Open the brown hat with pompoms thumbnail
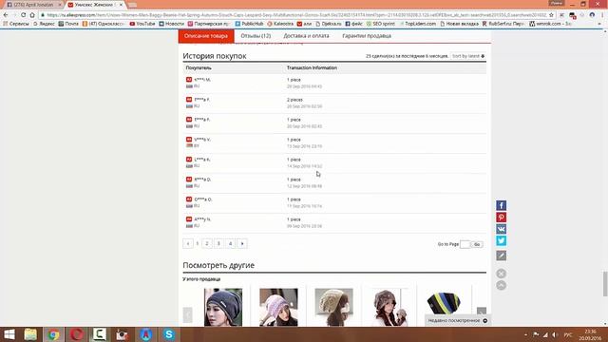Image resolution: width=608 pixels, height=342 pixels. pyautogui.click(x=389, y=307)
